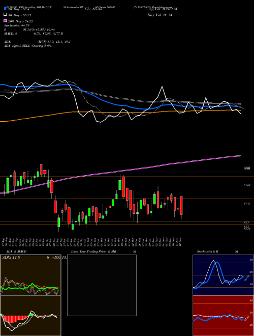Click the empty intraday price chart box
The width and height of the screenshot is (254, 336).
tap(102, 285)
